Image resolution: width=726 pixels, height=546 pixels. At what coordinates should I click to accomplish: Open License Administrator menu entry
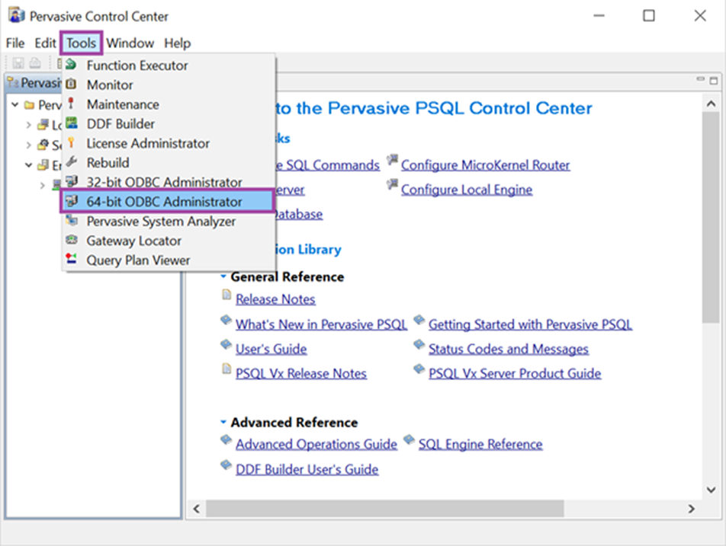169,143
